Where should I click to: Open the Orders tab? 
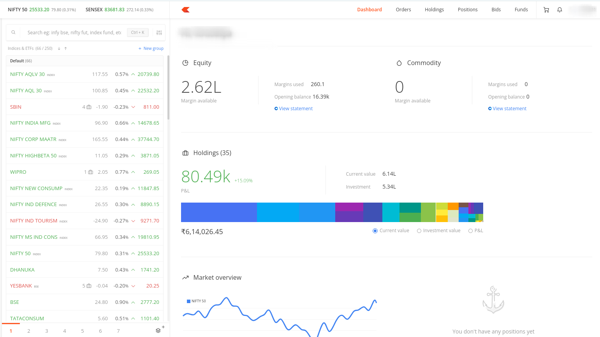click(x=403, y=10)
